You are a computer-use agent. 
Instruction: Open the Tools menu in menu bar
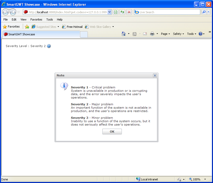point(50,19)
